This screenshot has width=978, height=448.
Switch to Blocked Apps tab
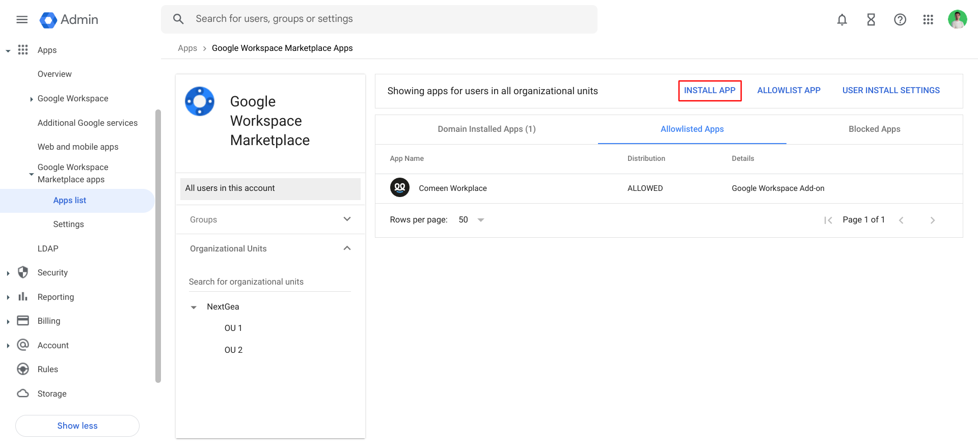click(875, 129)
